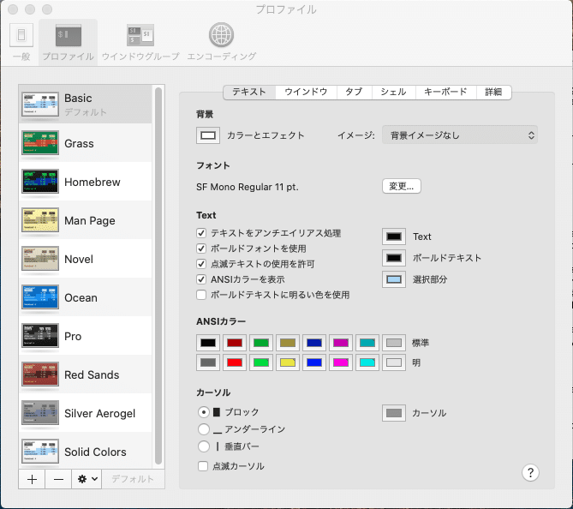
Task: Open standard green ANSI color well
Action: tap(261, 343)
